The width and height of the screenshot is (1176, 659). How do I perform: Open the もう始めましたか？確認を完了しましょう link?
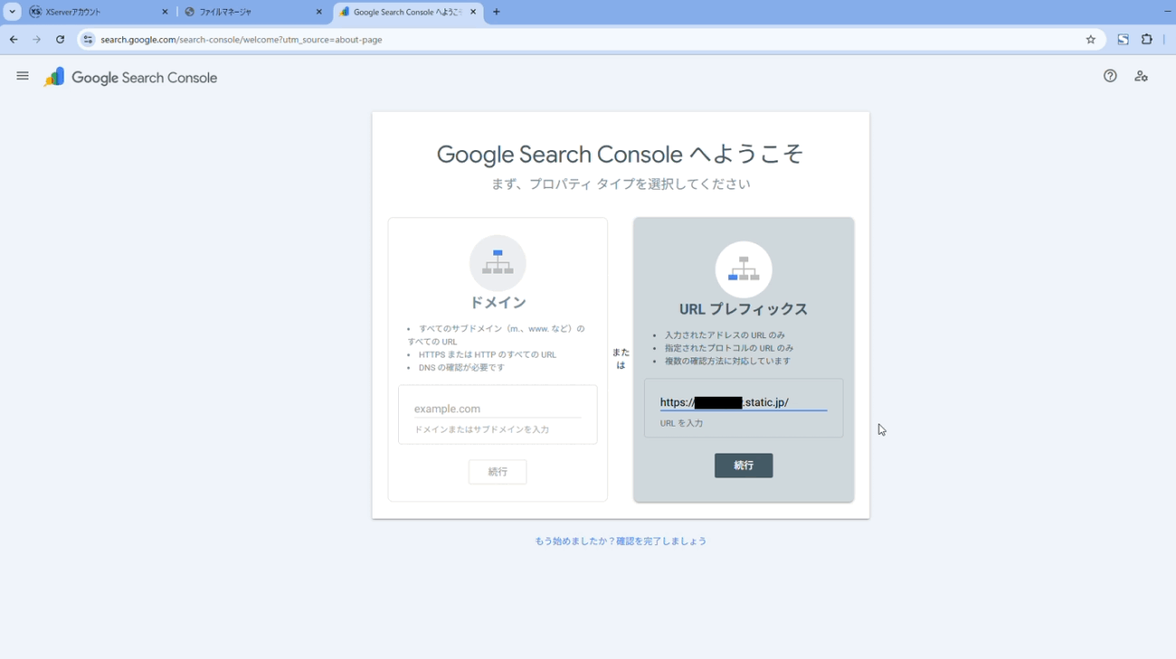pyautogui.click(x=621, y=541)
